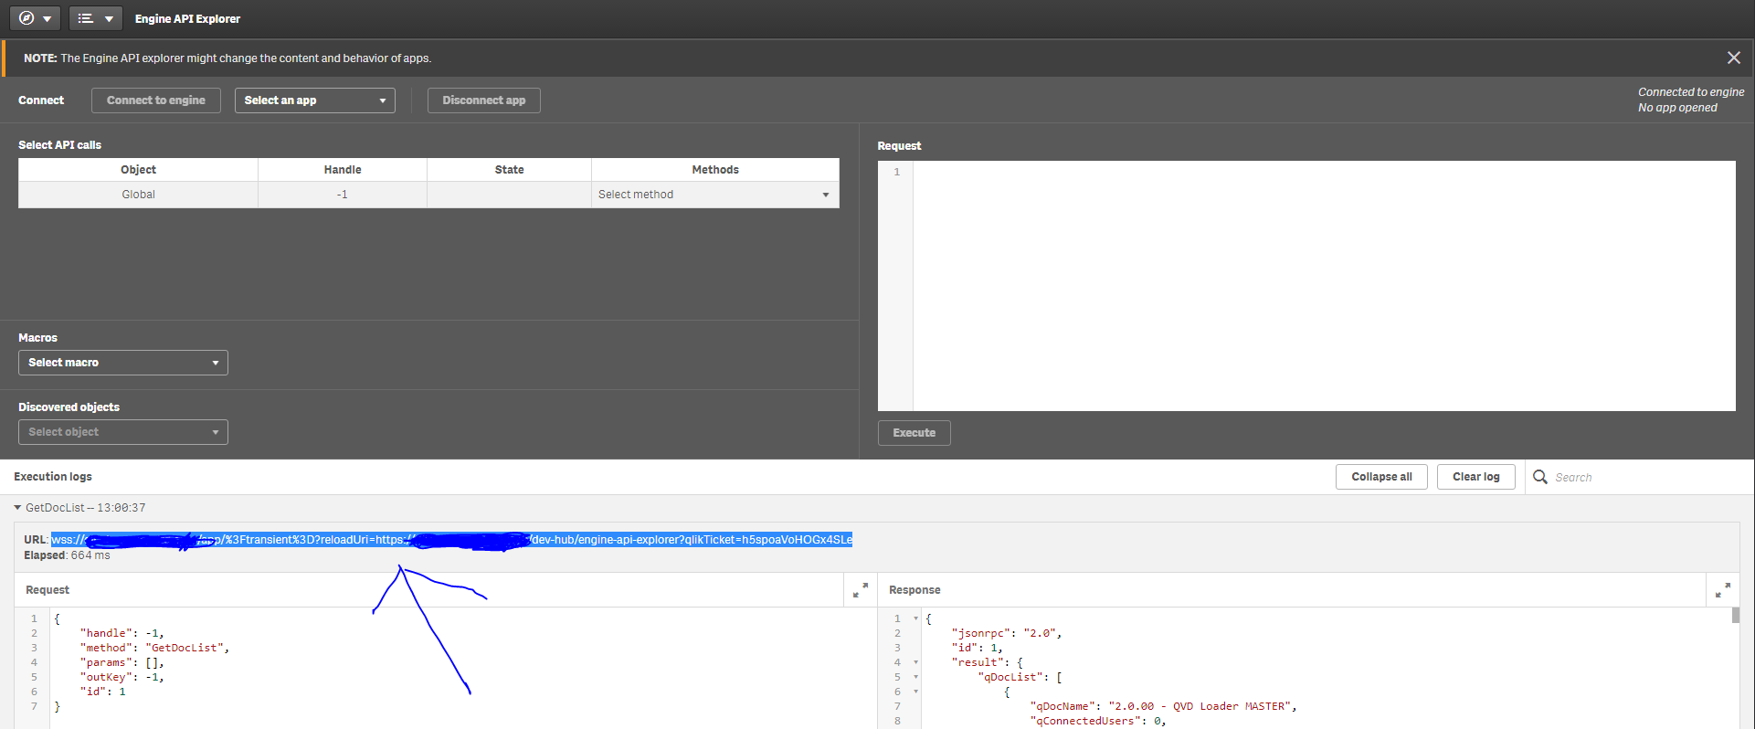Expand the Request log panel fullscreen
This screenshot has height=729, width=1755.
tap(860, 590)
